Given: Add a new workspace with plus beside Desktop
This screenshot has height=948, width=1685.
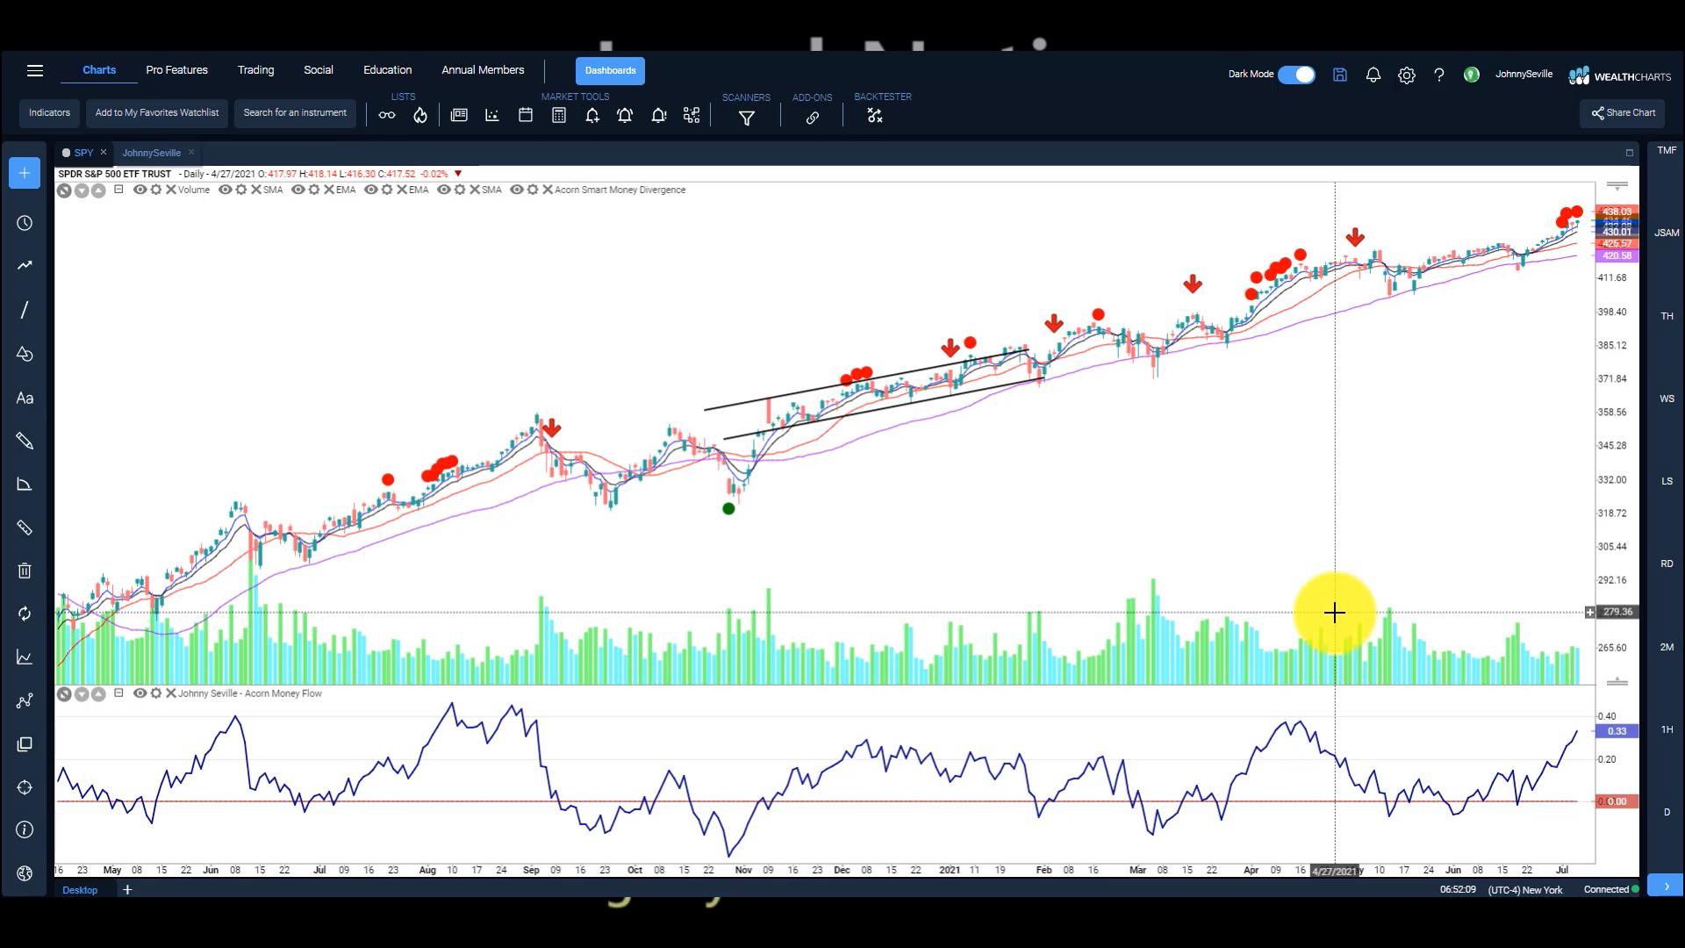Looking at the screenshot, I should 127,890.
